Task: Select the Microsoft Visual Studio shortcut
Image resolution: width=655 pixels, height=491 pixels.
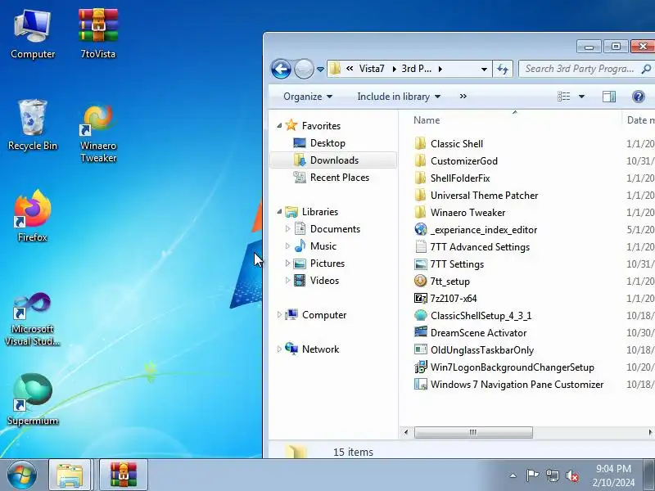Action: click(33, 319)
